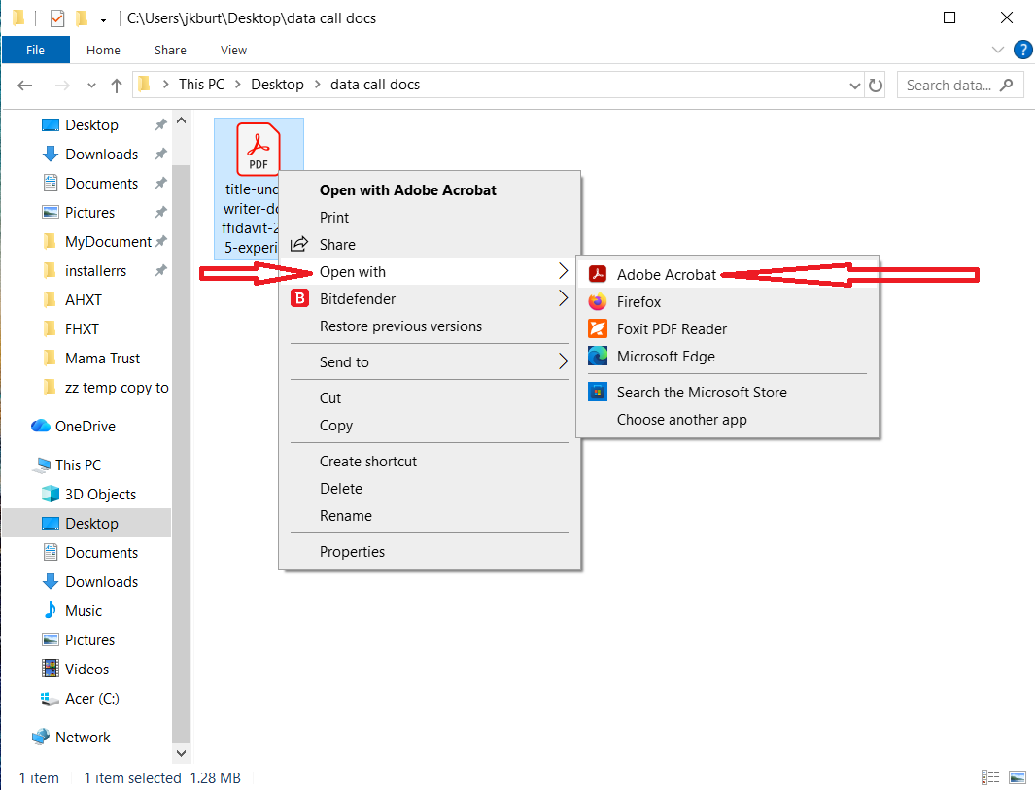Viewport: 1035px width, 790px height.
Task: Open the installerrs folder
Action: 95,270
